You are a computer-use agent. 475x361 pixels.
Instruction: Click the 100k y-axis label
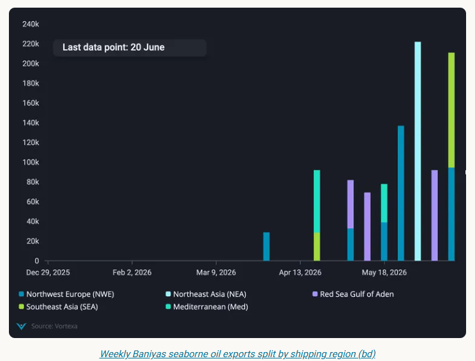pos(31,162)
